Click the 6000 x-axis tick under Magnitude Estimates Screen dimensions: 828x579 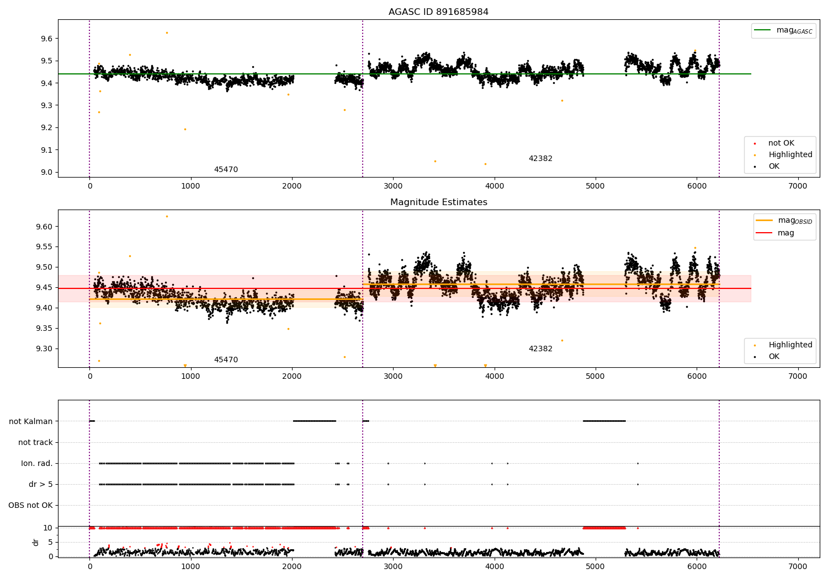697,377
